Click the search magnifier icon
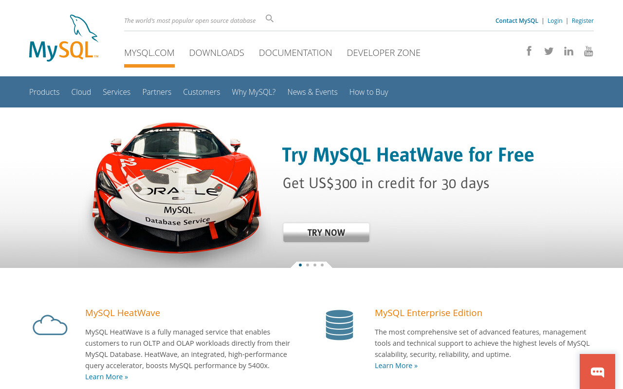This screenshot has height=389, width=623. [270, 19]
